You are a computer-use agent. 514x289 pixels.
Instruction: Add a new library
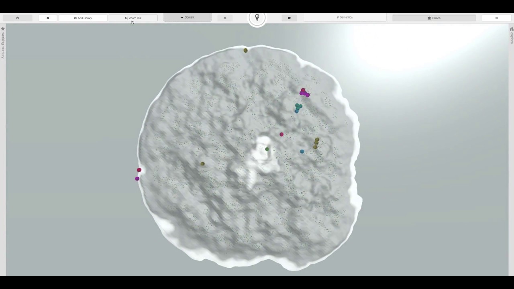(x=83, y=18)
